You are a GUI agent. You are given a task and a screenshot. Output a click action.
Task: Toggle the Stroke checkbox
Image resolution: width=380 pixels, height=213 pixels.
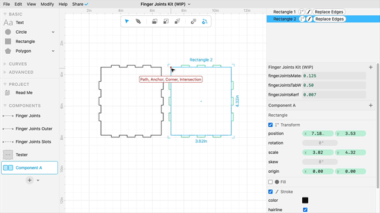click(x=271, y=192)
